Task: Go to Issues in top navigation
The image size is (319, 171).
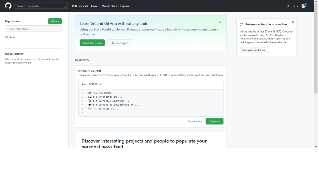Action: [x=95, y=6]
